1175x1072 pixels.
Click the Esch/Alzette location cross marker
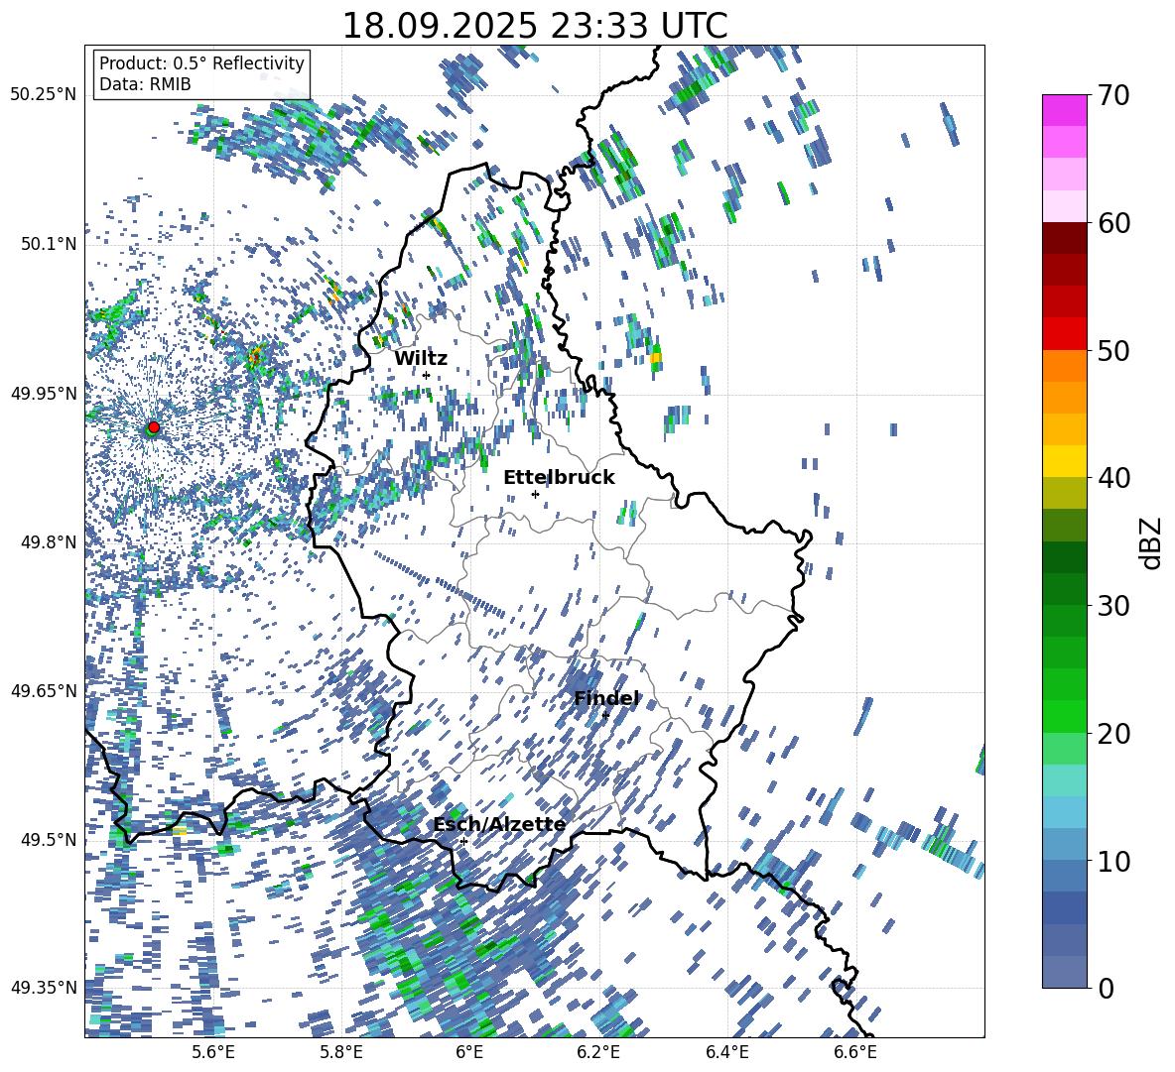(463, 841)
